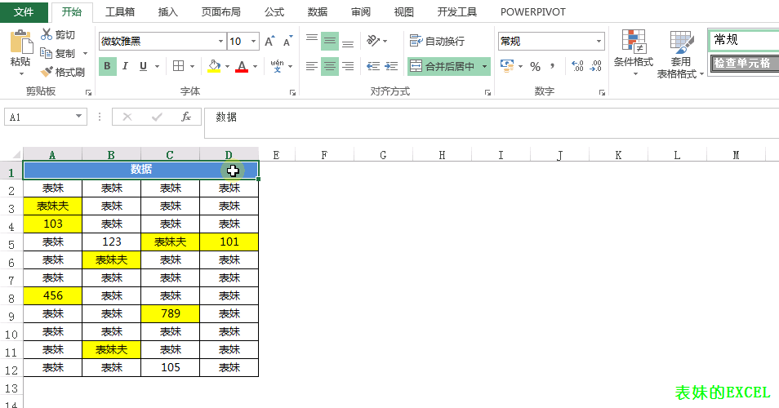Click the Copy icon
This screenshot has height=408, width=779.
(47, 52)
